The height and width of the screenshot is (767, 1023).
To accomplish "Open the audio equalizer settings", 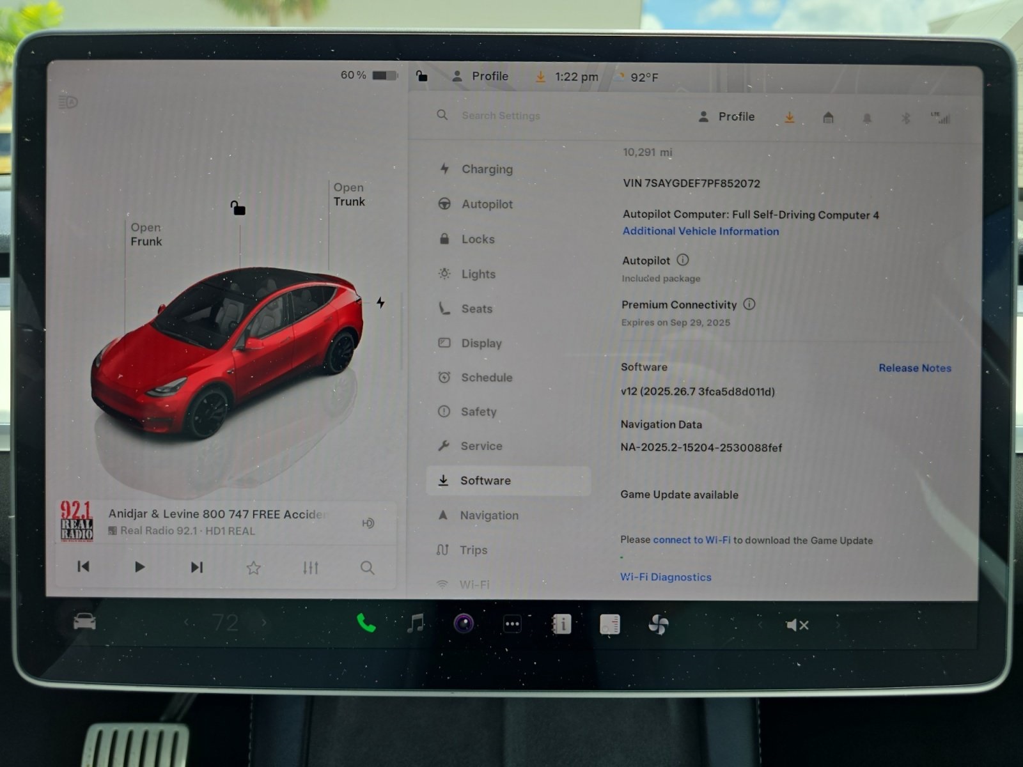I will click(x=311, y=568).
